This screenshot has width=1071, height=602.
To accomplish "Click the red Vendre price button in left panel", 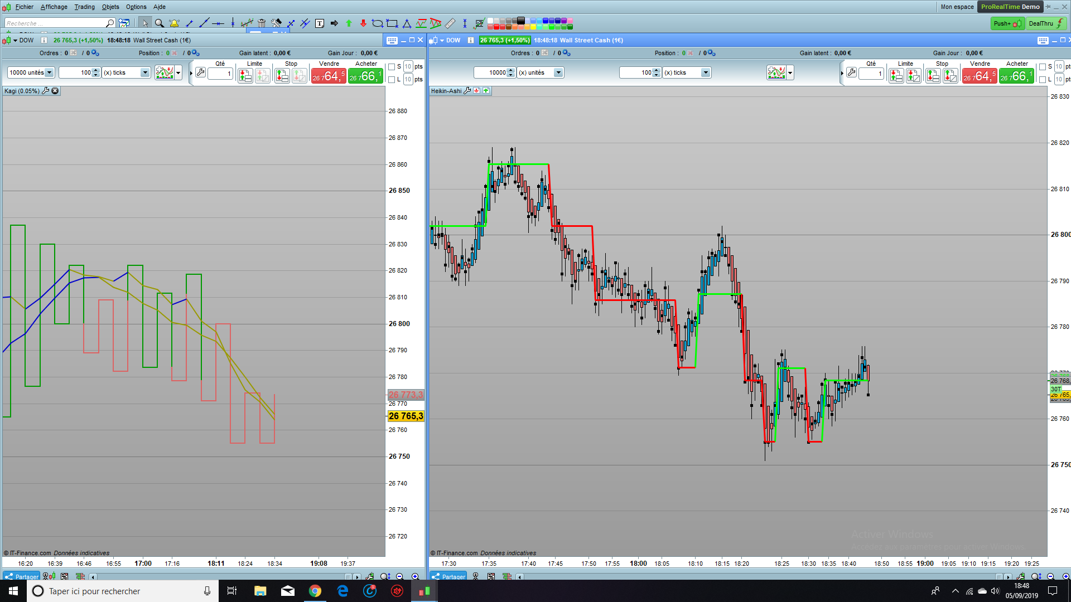I will point(328,76).
